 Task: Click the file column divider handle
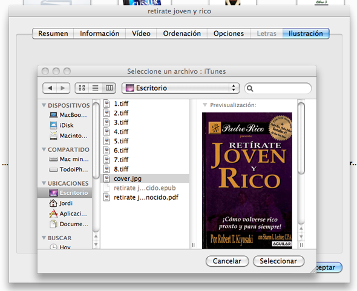click(193, 245)
